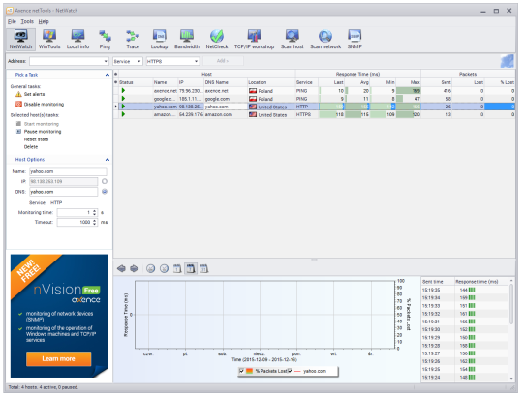Screen dimensions: 523x399
Task: Select the yahoo.com host row
Action: (x=314, y=107)
